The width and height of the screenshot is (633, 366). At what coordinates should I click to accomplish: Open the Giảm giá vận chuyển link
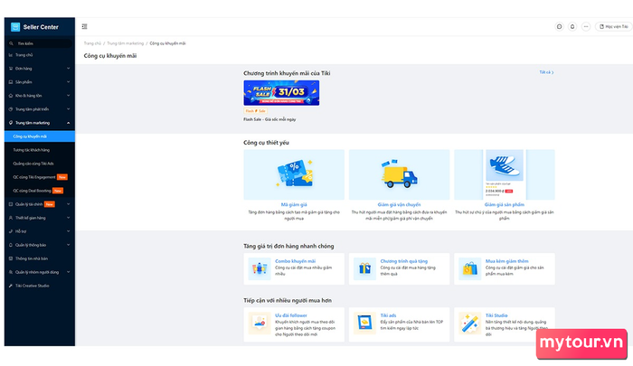[x=399, y=204]
